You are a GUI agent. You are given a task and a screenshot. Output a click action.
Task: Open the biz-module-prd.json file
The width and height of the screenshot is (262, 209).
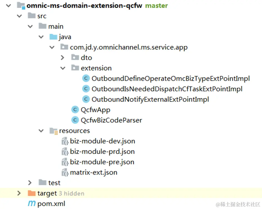click(102, 151)
